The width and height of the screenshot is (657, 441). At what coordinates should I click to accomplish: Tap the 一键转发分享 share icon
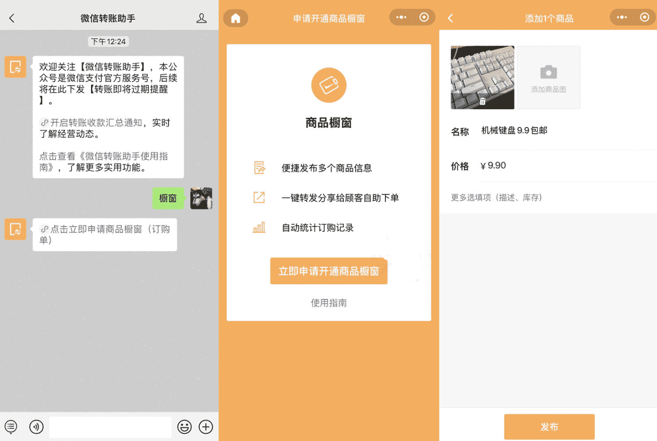pyautogui.click(x=259, y=198)
